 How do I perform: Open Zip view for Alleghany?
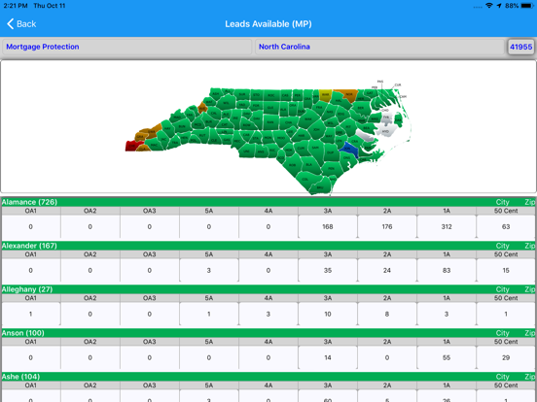530,289
